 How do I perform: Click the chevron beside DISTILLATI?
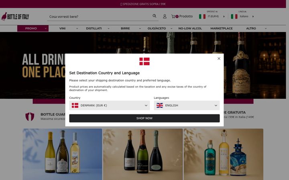tap(108, 28)
